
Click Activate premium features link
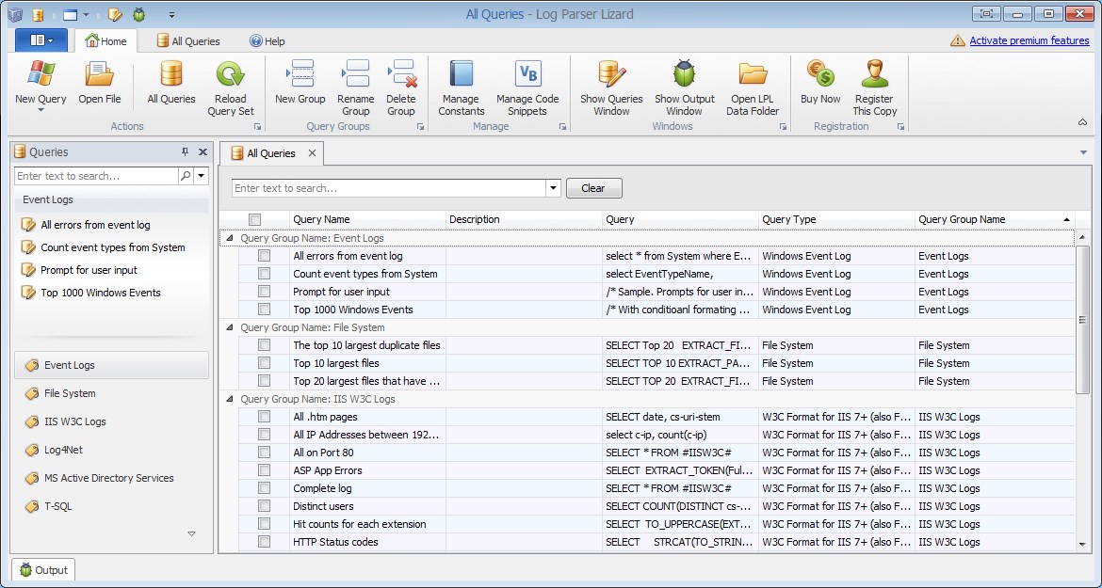1029,40
